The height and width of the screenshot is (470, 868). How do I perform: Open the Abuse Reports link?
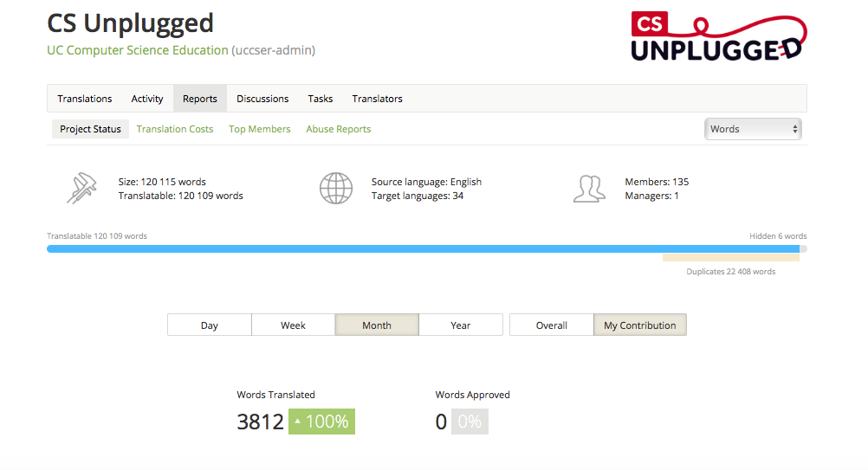pyautogui.click(x=338, y=129)
